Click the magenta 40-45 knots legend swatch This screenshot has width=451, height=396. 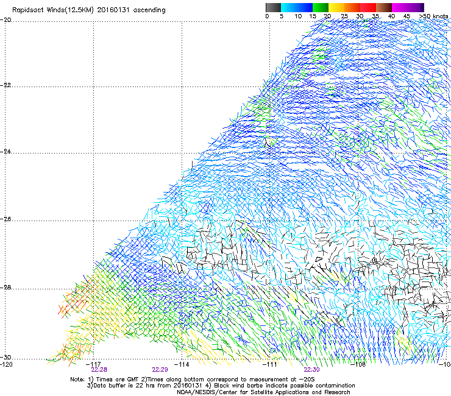tap(400, 7)
